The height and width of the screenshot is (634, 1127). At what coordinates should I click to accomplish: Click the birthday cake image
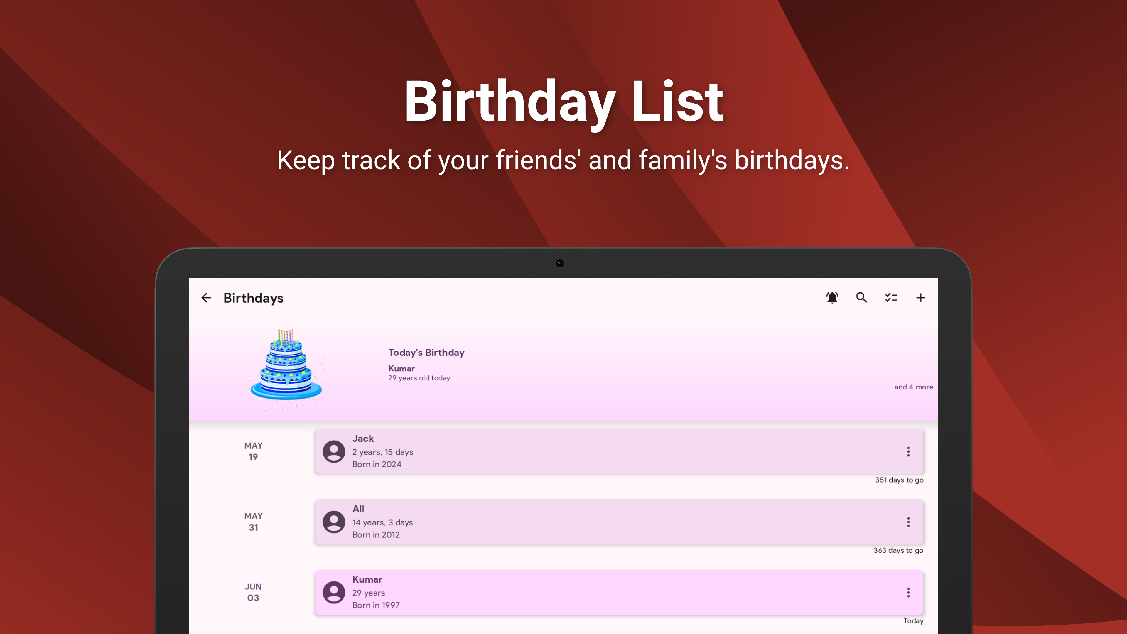[x=286, y=368]
